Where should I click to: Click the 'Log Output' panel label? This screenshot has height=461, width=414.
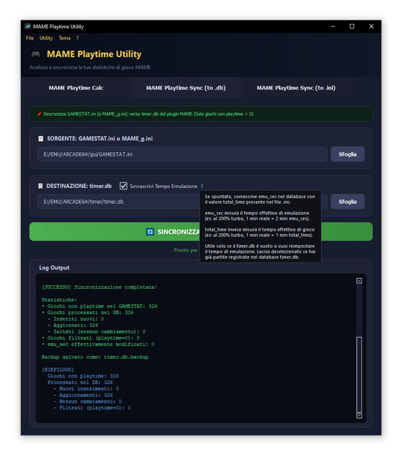[54, 268]
